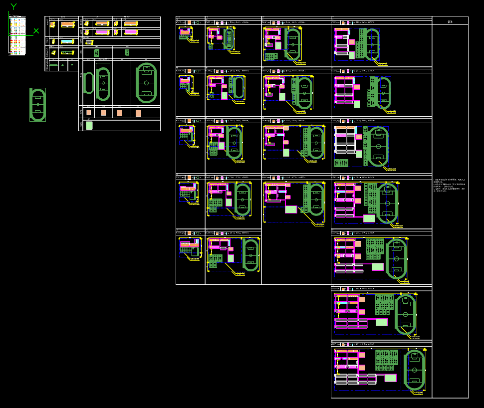Viewport: 484px width, 408px height.
Task: Click the rightmost orange square in component table
Action: coord(138,113)
